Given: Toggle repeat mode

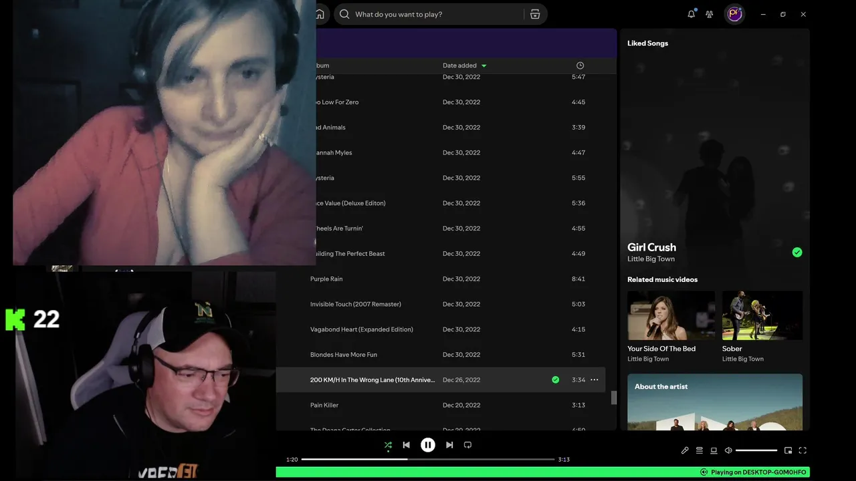Looking at the screenshot, I should [x=467, y=445].
